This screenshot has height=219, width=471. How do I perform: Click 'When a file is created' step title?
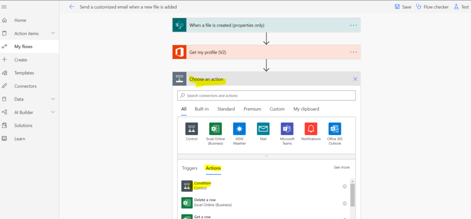(227, 25)
